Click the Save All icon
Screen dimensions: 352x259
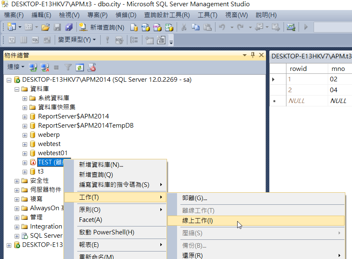(x=69, y=28)
